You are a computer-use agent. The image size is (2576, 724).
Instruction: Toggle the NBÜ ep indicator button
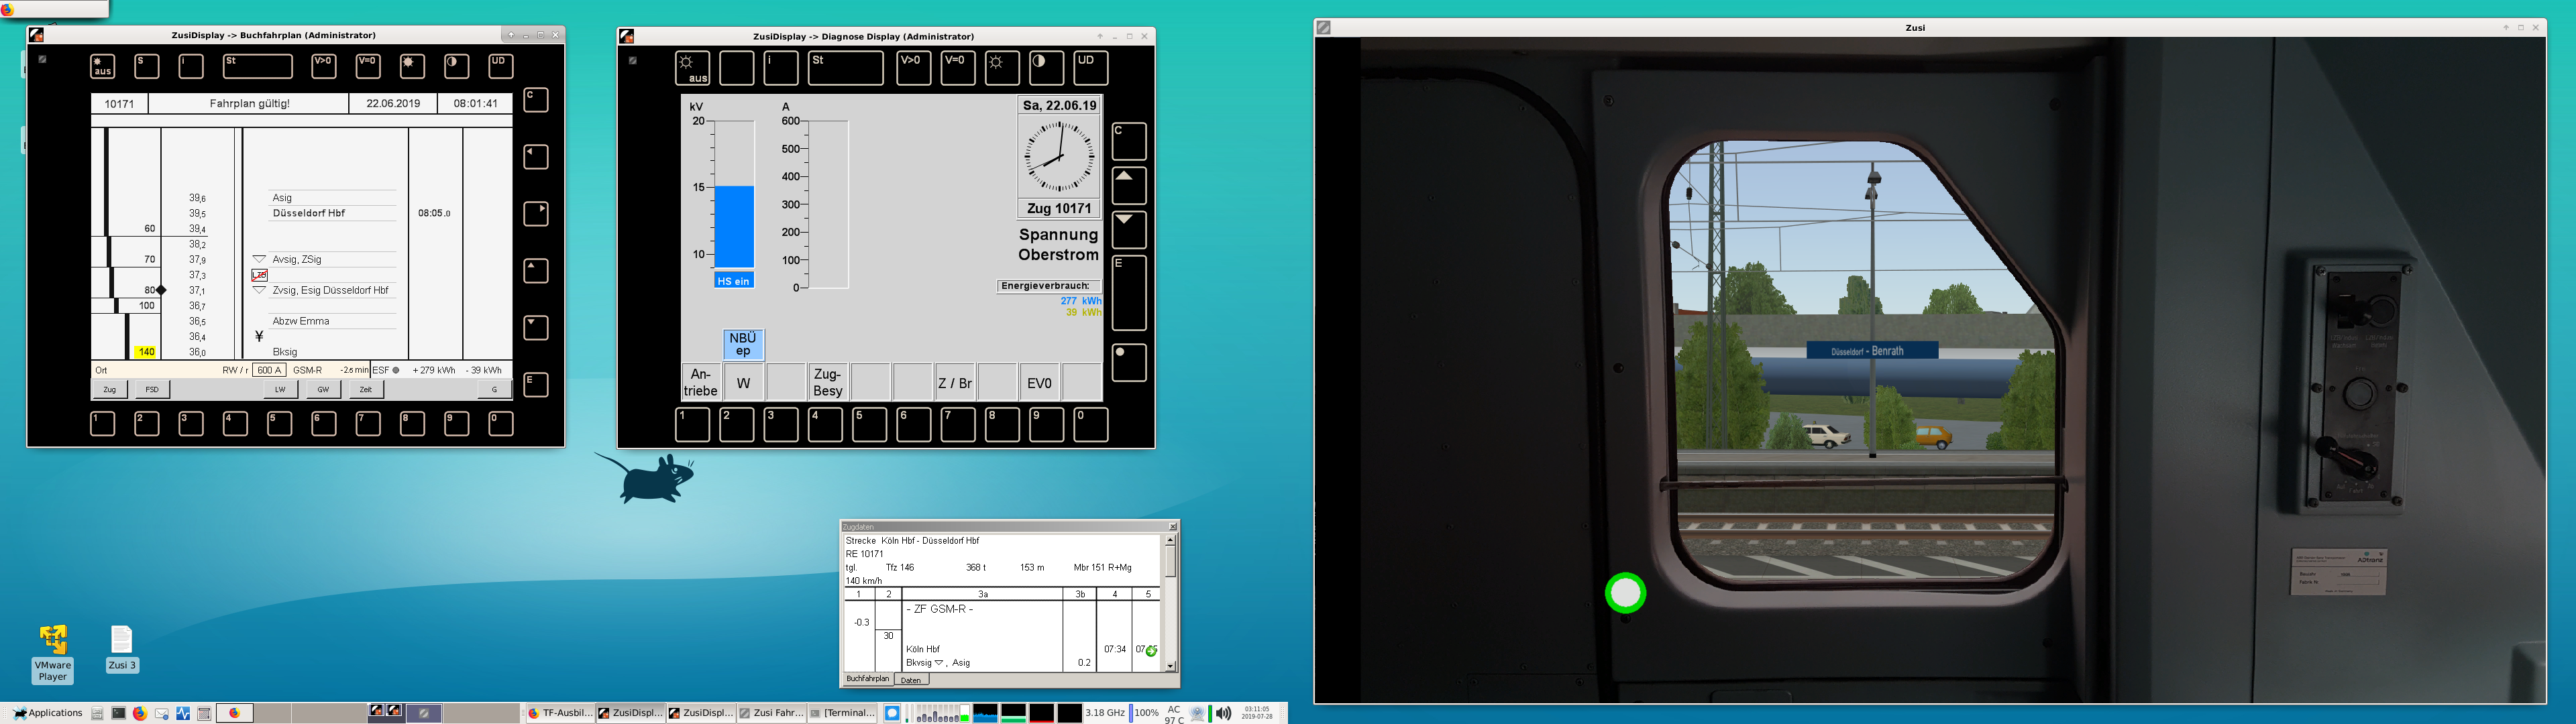743,344
